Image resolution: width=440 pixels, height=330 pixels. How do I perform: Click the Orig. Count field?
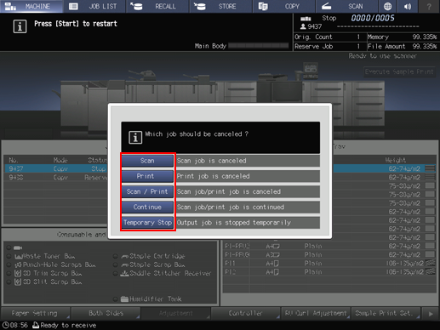(x=329, y=37)
